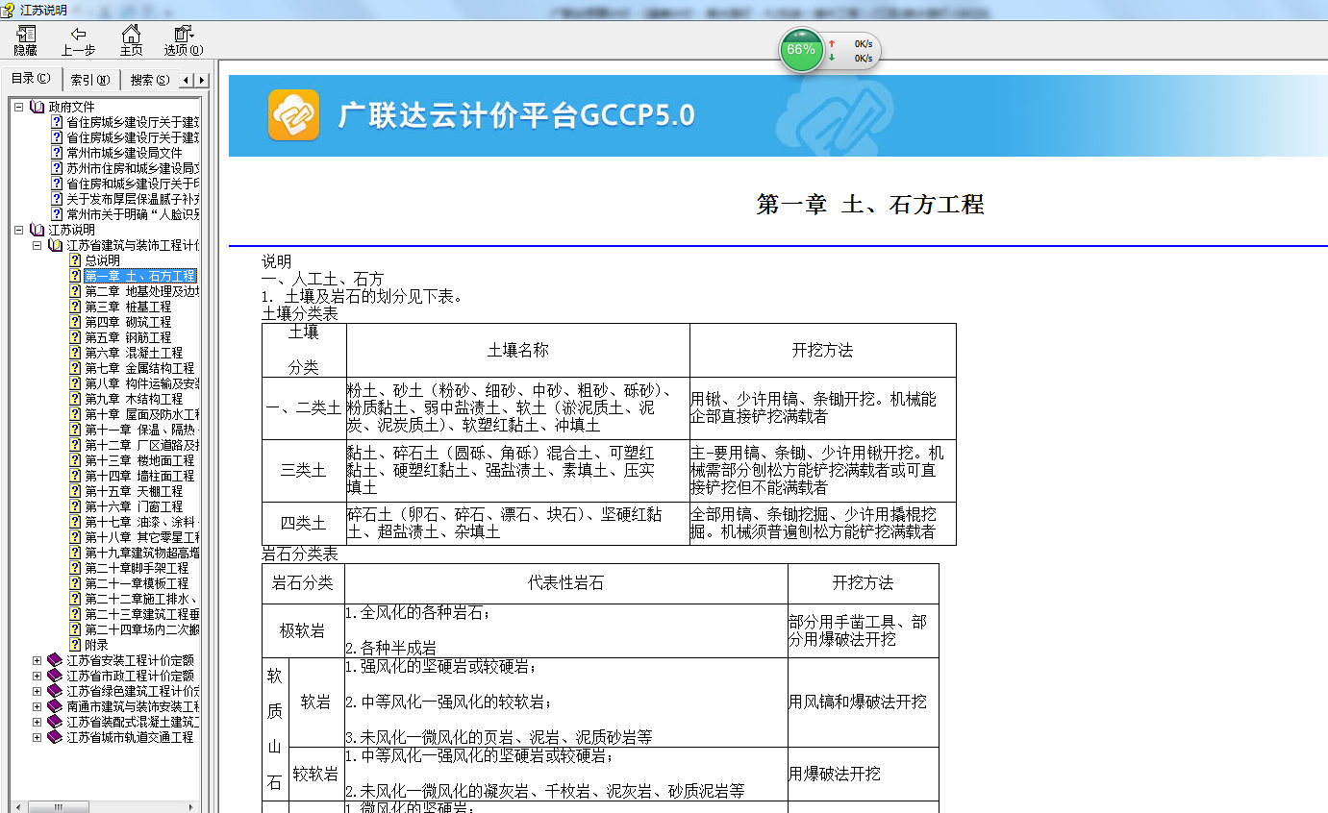Open 第三章 桩基工程 topic
The width and height of the screenshot is (1328, 813).
point(127,307)
